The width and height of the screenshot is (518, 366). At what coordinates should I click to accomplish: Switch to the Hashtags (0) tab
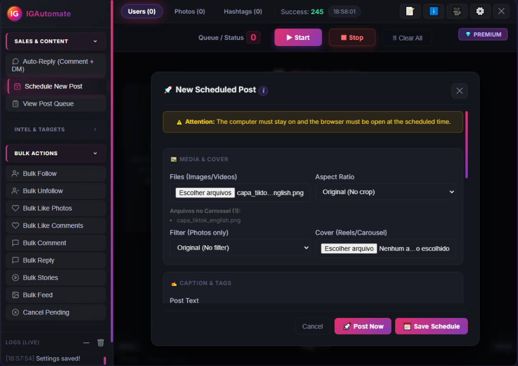point(243,12)
